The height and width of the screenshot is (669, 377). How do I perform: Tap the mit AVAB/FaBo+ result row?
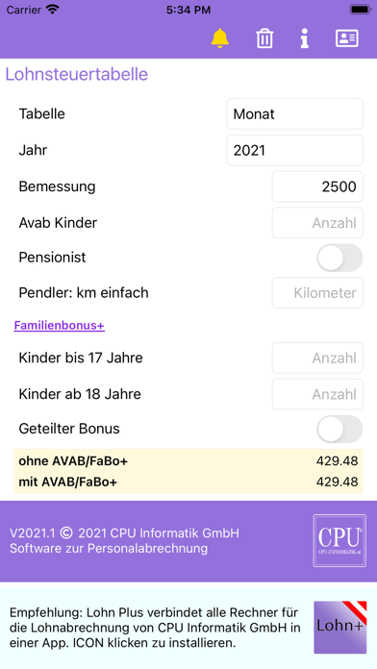[188, 483]
